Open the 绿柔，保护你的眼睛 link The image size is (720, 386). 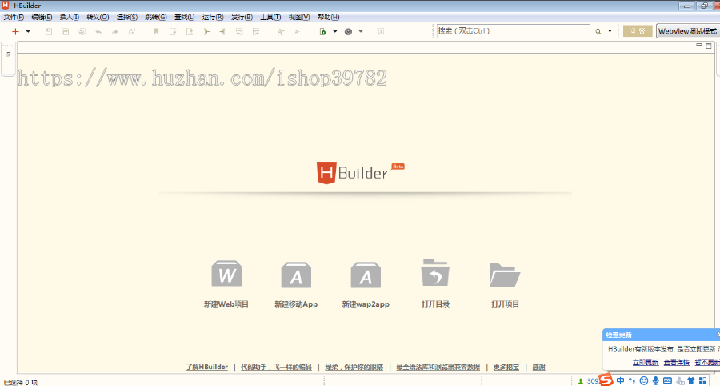pos(354,367)
